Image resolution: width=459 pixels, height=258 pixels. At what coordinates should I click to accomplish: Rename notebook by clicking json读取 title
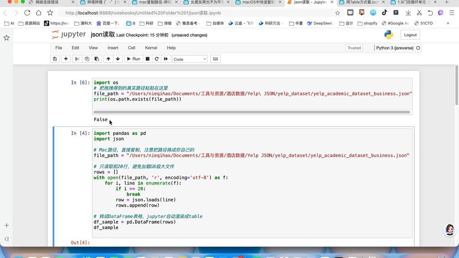click(103, 34)
